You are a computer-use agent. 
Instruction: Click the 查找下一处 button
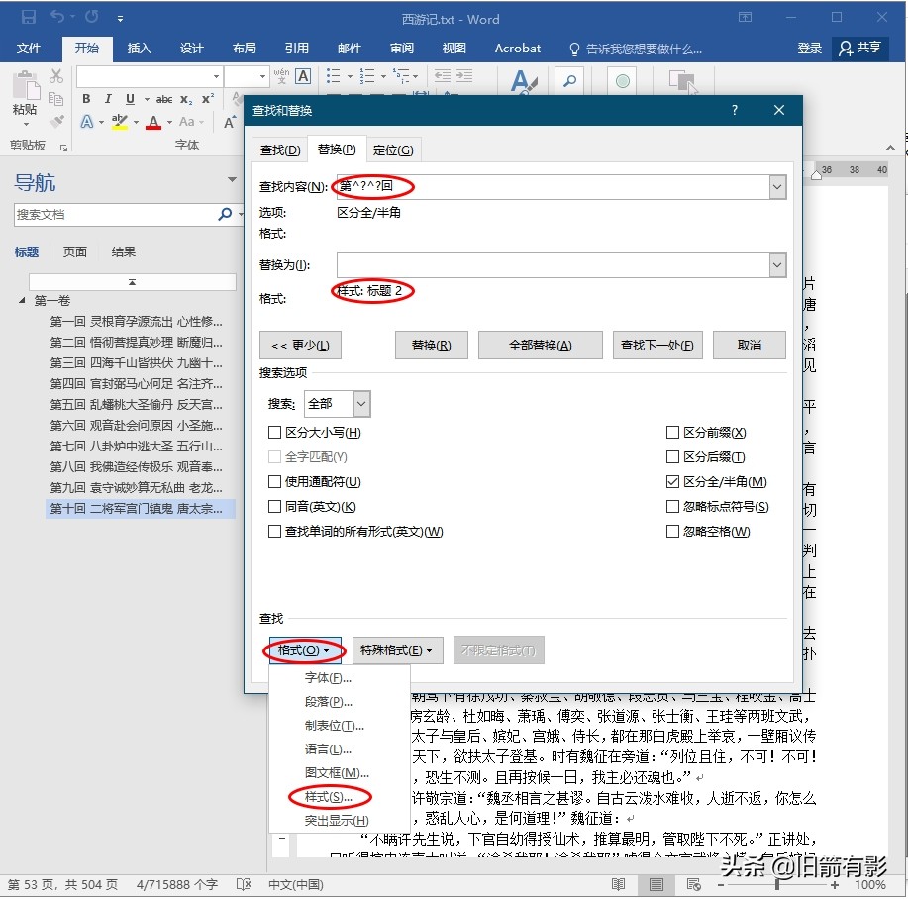point(656,345)
